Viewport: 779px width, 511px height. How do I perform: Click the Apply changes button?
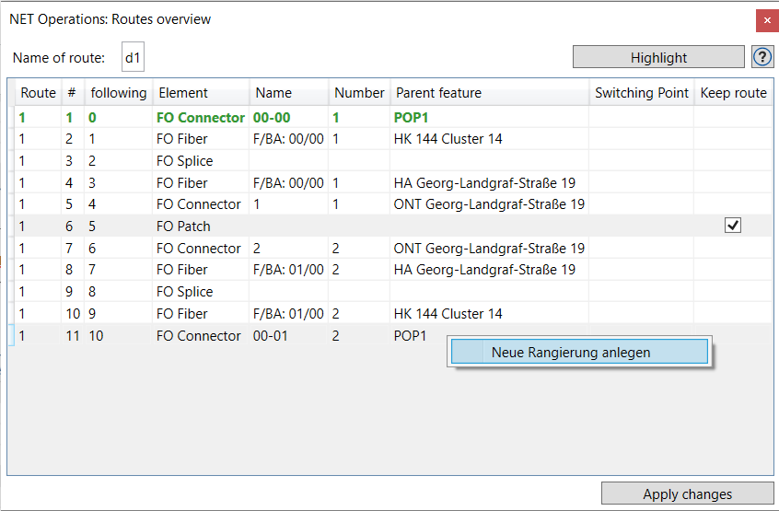(687, 494)
